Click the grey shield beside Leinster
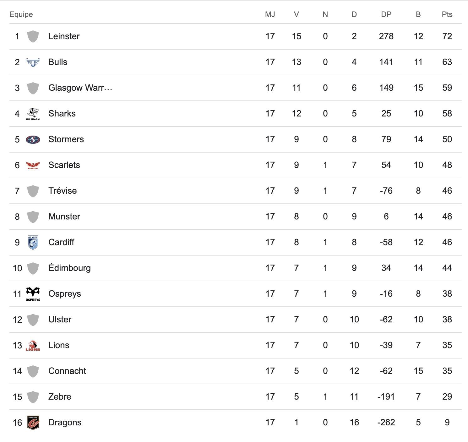 point(33,36)
